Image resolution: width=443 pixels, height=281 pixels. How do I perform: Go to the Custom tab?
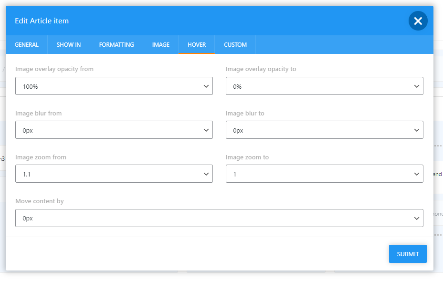tap(235, 45)
